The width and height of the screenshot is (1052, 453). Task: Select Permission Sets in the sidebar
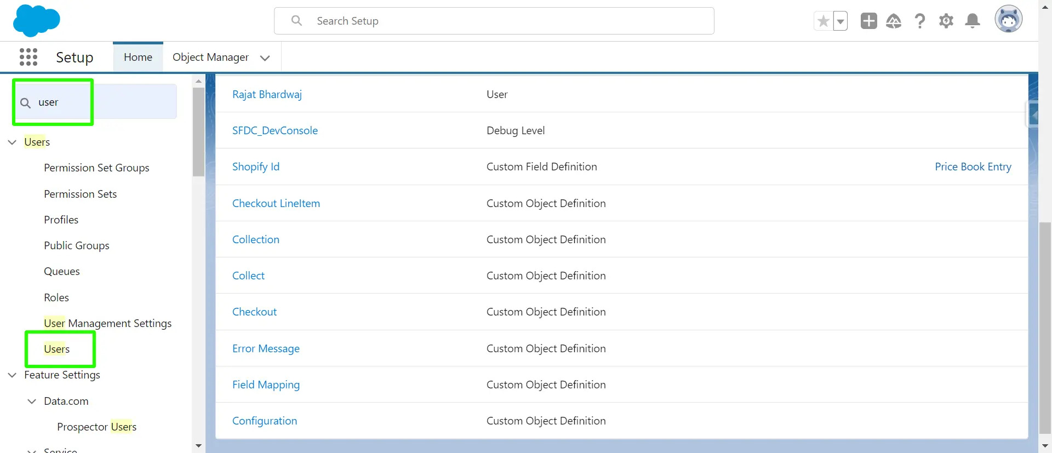tap(80, 194)
